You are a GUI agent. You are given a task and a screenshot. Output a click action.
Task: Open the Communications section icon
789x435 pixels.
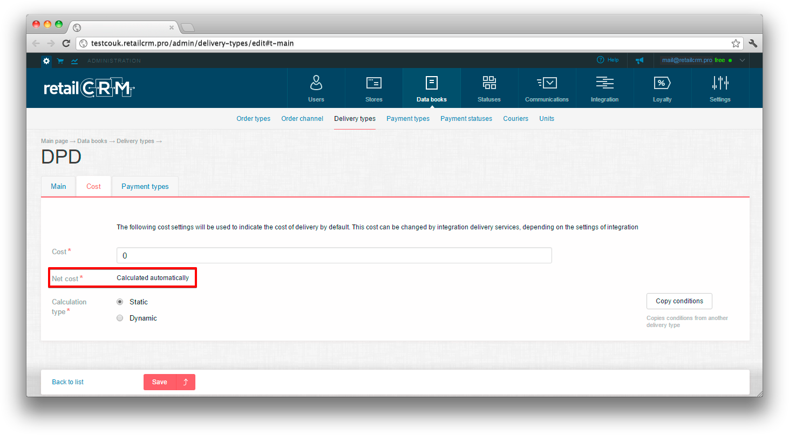tap(547, 83)
